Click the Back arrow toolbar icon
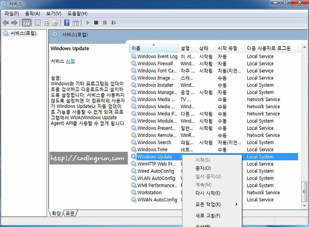The image size is (309, 227). (6, 23)
